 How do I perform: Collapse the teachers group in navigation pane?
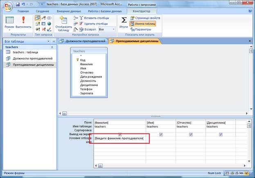pyautogui.click(x=52, y=47)
